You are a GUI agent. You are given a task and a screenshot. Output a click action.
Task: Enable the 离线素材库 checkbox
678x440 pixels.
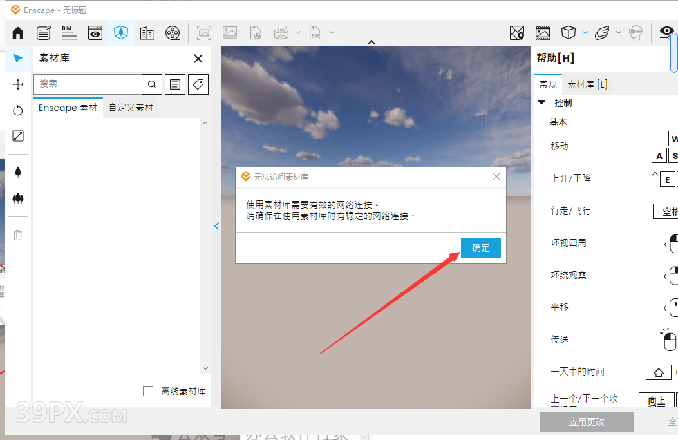coord(148,391)
